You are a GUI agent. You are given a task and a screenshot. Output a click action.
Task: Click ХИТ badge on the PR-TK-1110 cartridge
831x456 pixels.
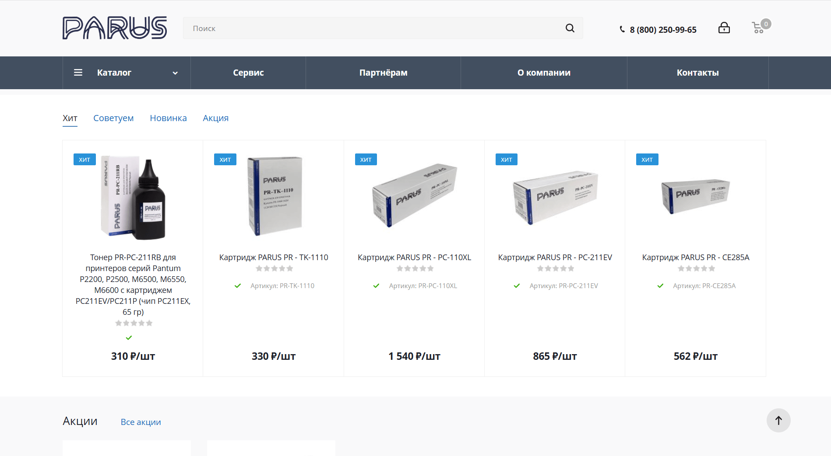(x=225, y=160)
